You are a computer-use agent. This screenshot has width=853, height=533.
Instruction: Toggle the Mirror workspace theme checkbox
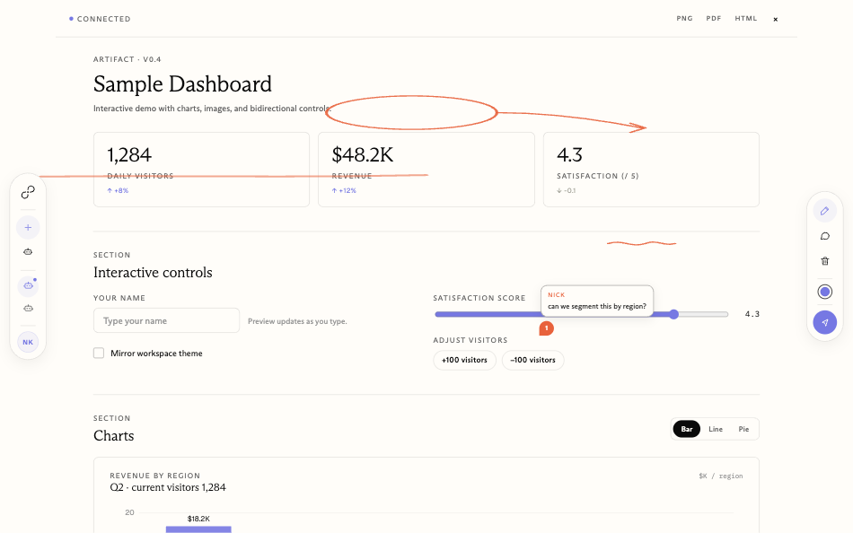pyautogui.click(x=99, y=353)
